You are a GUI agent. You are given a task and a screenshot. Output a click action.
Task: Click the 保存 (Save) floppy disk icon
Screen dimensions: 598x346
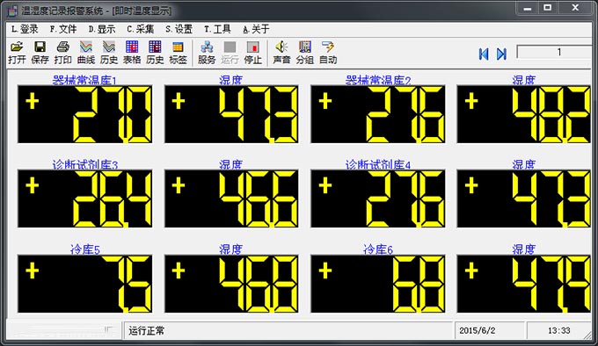tap(40, 53)
